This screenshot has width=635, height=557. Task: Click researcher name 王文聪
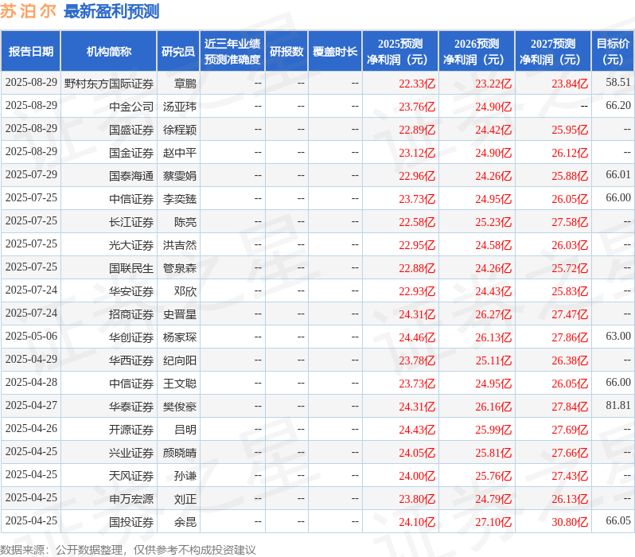(x=179, y=384)
